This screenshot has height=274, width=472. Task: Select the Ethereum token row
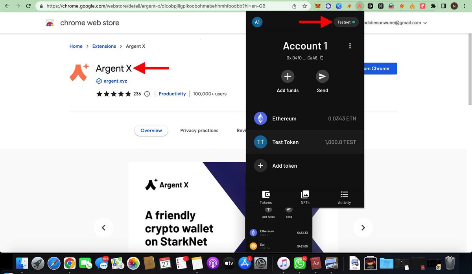305,118
